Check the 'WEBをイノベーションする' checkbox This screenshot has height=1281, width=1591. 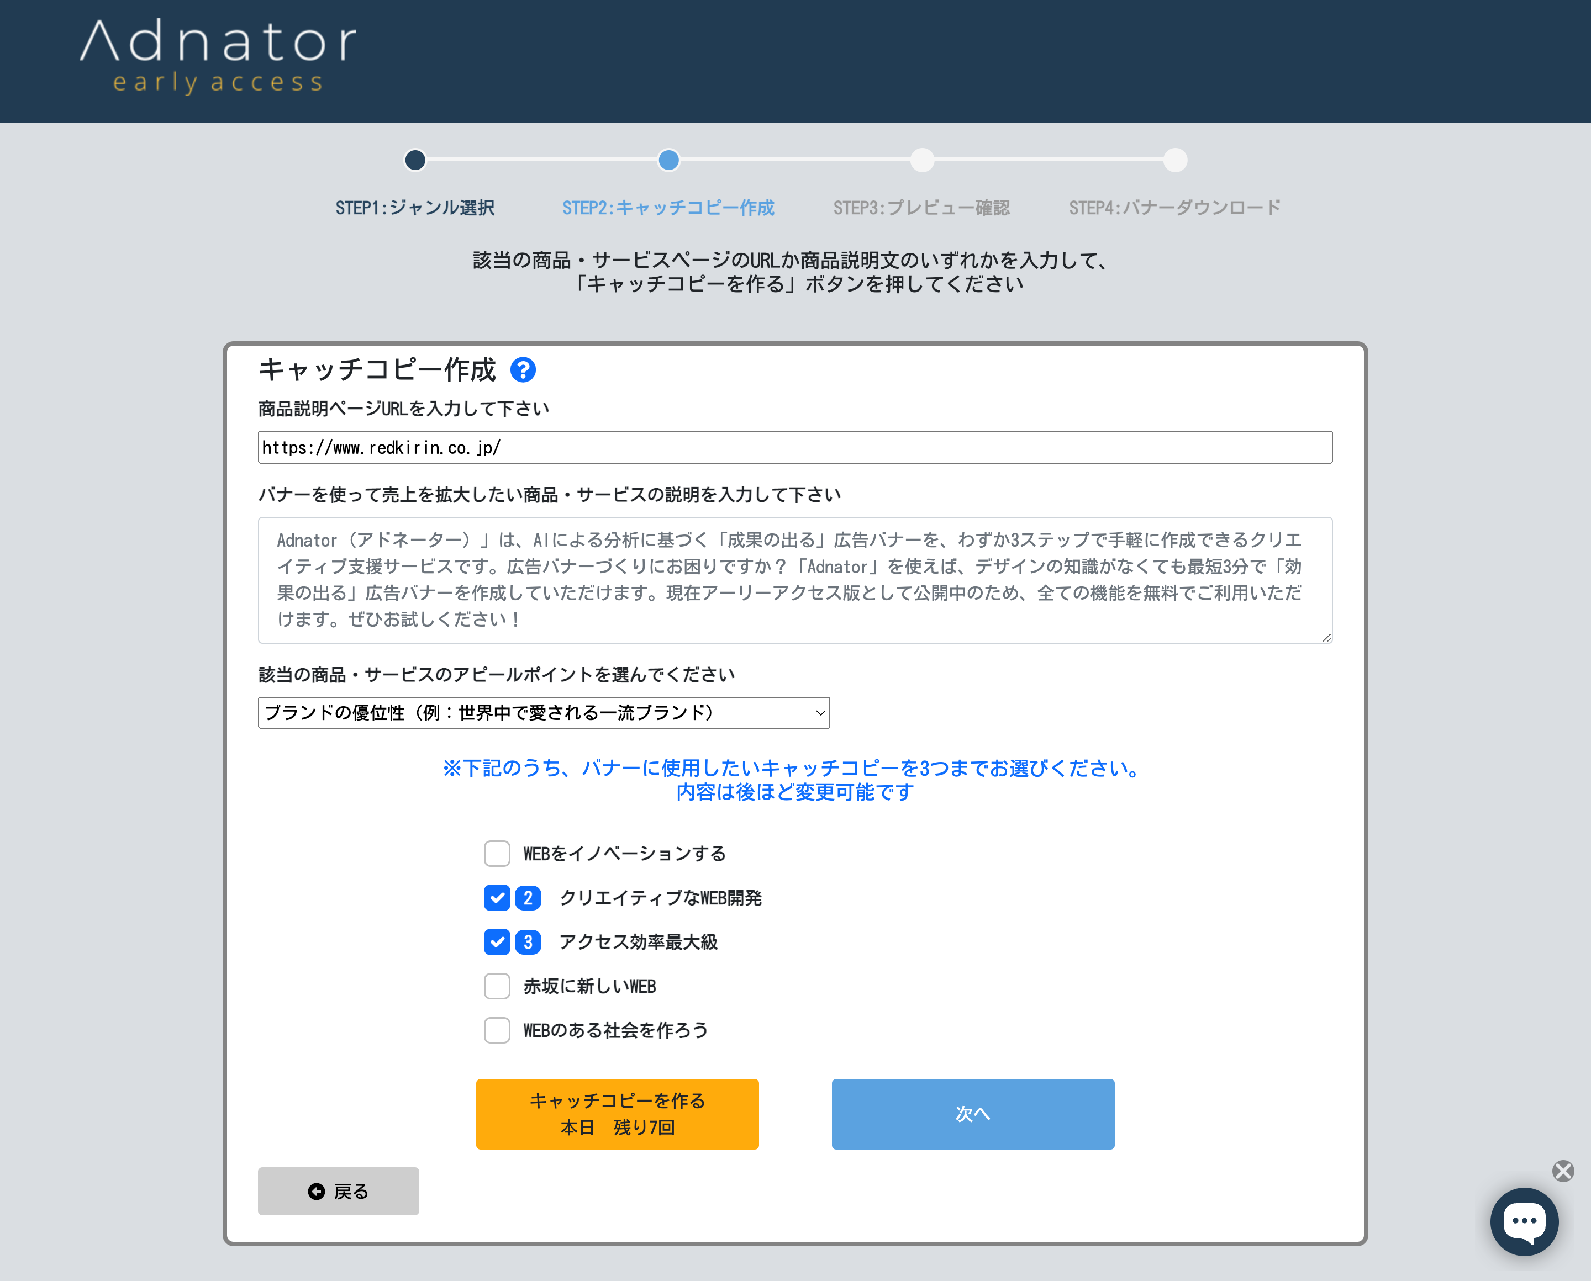(497, 854)
